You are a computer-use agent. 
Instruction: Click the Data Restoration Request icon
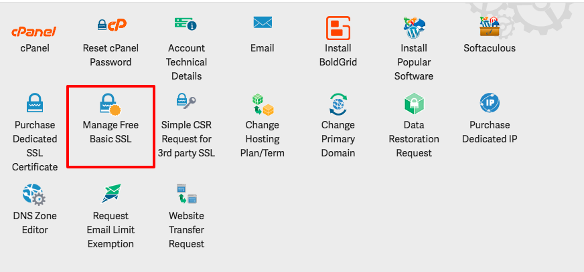pyautogui.click(x=414, y=104)
